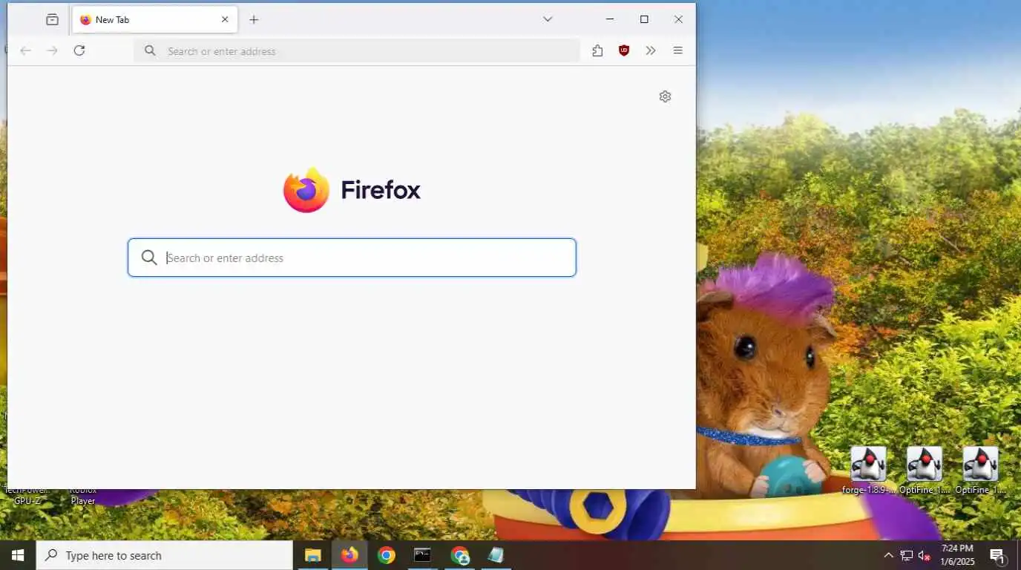Show hidden system tray icons
1021x570 pixels.
[888, 555]
